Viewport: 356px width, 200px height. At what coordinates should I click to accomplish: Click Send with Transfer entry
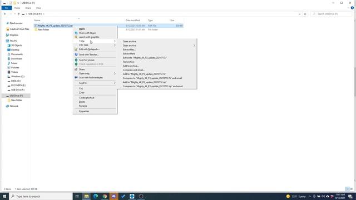88,54
